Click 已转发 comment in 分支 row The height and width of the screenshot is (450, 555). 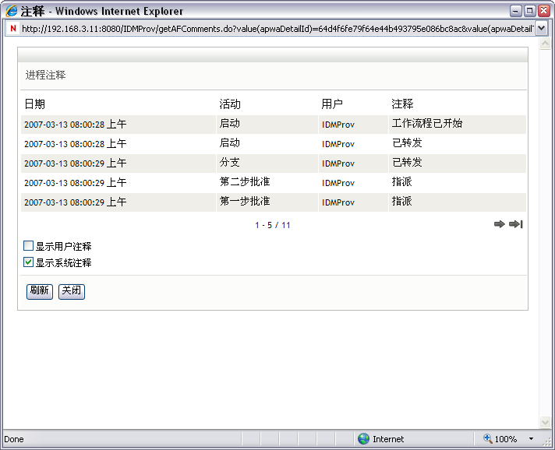tap(407, 162)
